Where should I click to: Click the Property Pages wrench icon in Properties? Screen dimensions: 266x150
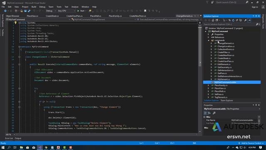214,113
